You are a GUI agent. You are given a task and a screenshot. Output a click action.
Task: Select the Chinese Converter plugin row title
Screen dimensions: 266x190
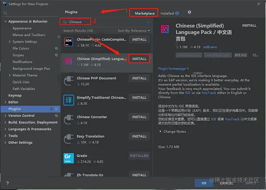92,117
